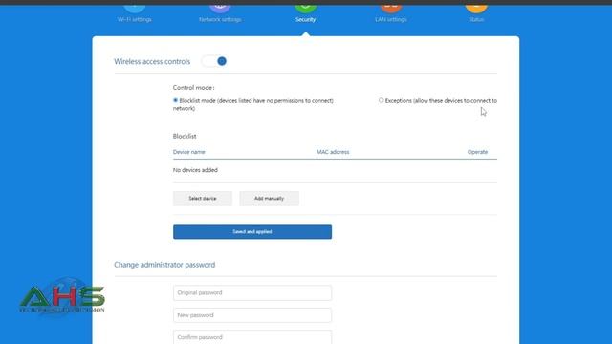612x344 pixels.
Task: Switch to Wi-Fi settings tab label
Action: click(134, 19)
